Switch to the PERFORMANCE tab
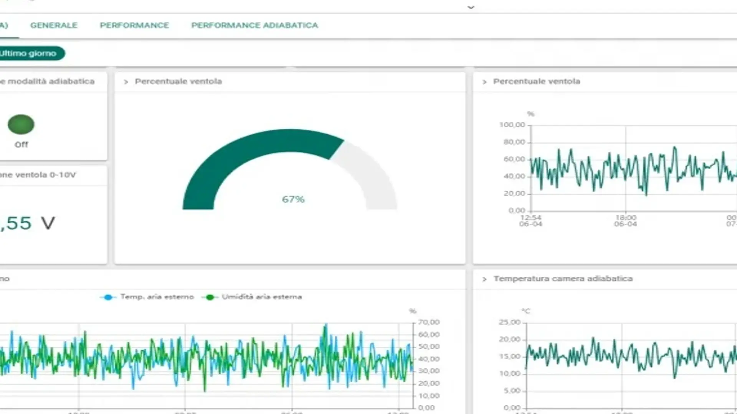 click(134, 25)
